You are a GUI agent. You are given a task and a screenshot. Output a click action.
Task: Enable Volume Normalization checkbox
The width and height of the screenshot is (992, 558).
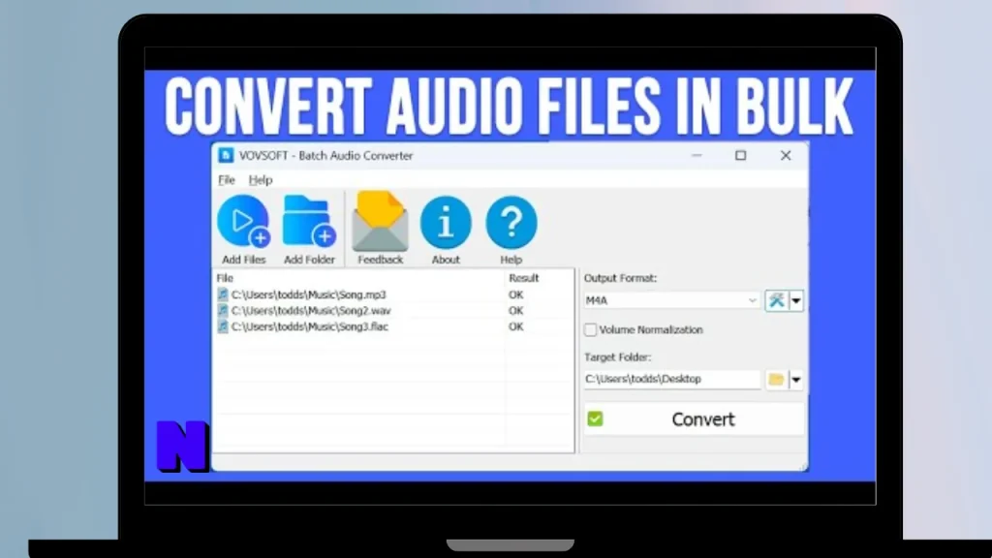(x=590, y=329)
